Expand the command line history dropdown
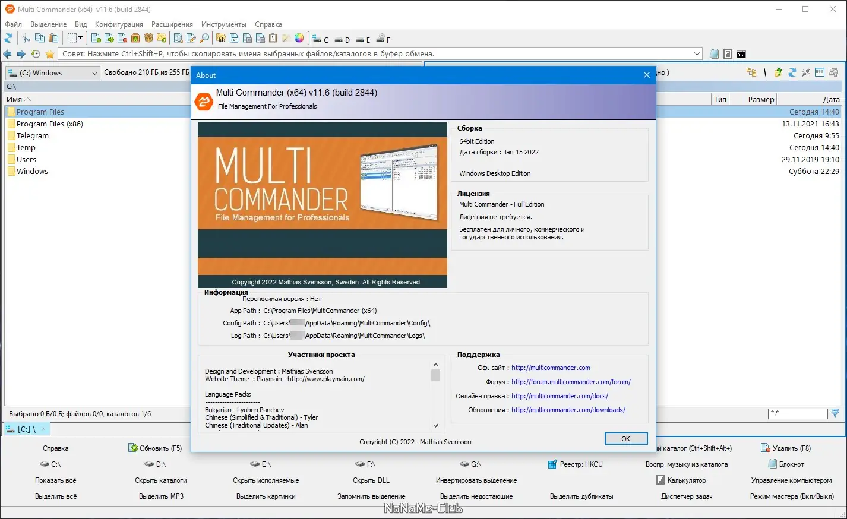 (697, 54)
